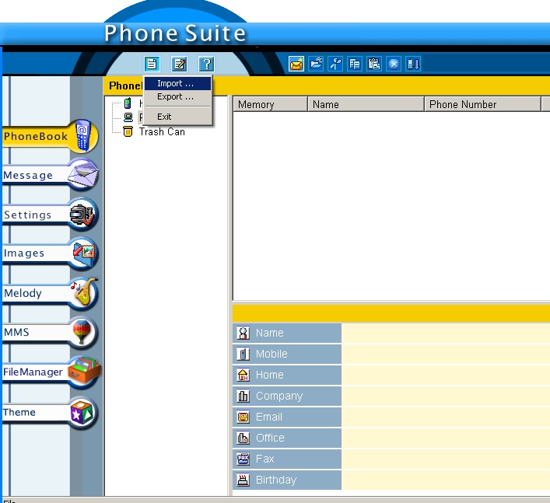Open the Images section
Viewport: 550px width, 503px height.
(x=49, y=253)
